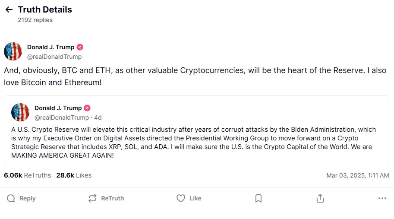This screenshot has height=219, width=394.
Task: Click the back arrow icon
Action: (x=9, y=10)
